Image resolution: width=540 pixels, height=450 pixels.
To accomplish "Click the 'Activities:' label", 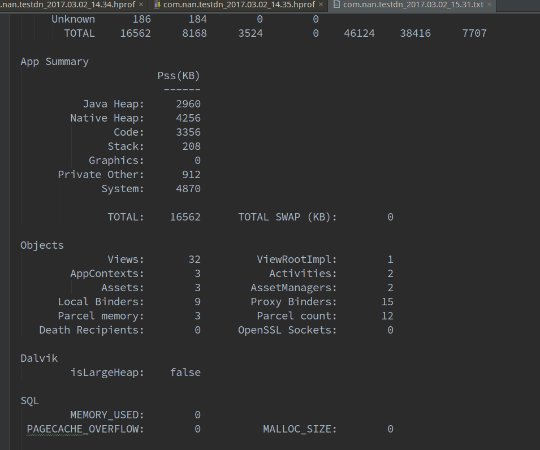I will pyautogui.click(x=303, y=274).
